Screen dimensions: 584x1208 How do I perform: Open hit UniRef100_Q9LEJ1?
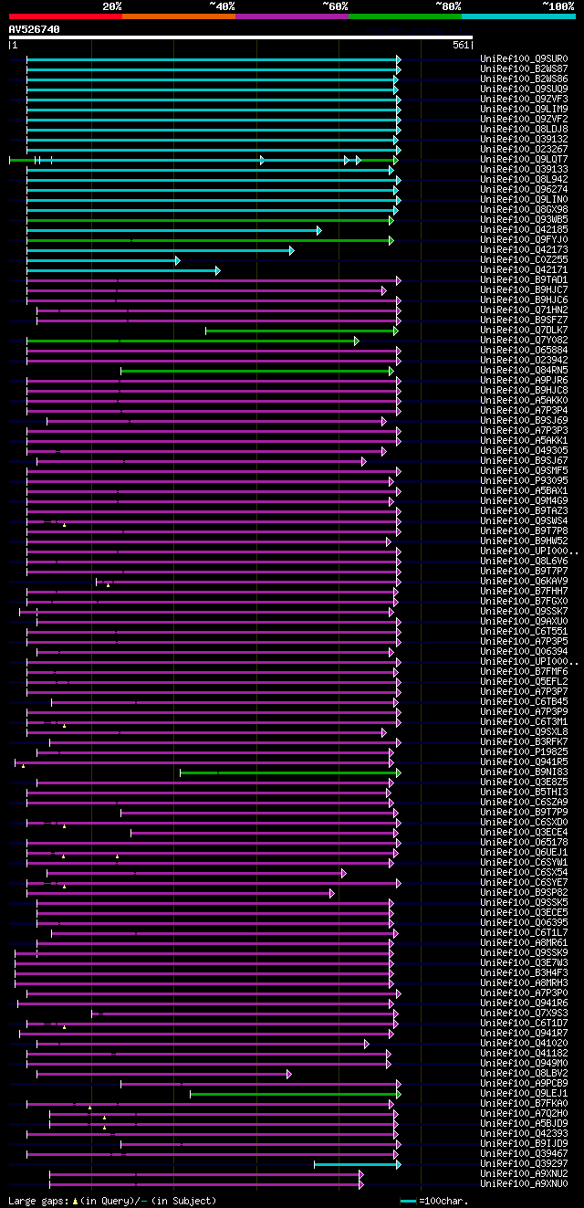(524, 1094)
